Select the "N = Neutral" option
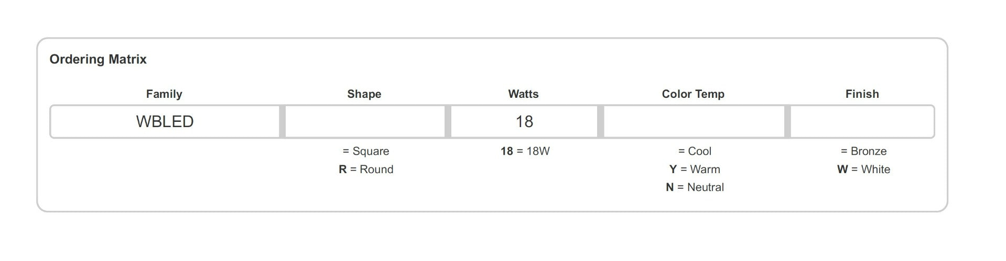The image size is (1006, 261). coord(694,187)
